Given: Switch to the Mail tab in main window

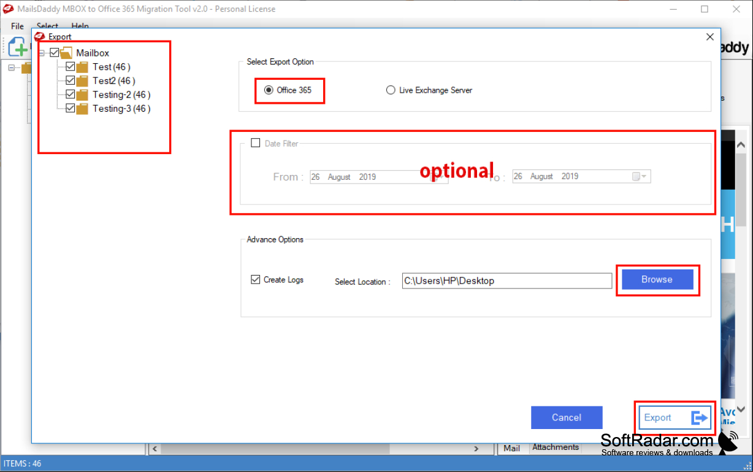Looking at the screenshot, I should point(512,448).
